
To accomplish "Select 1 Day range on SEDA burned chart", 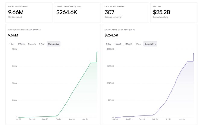I will (12, 44).
